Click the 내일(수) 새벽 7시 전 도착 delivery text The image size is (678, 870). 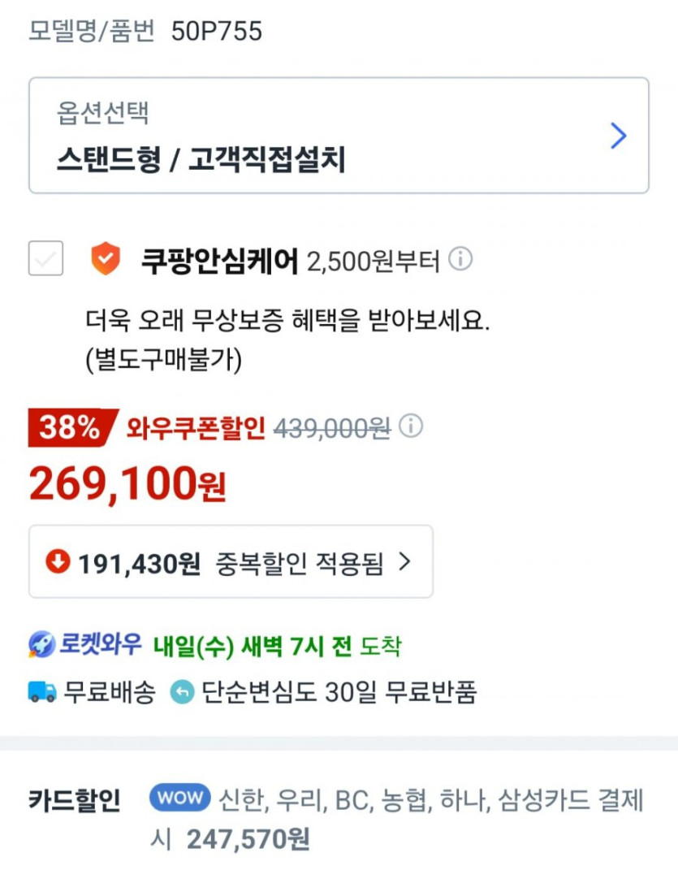click(277, 647)
